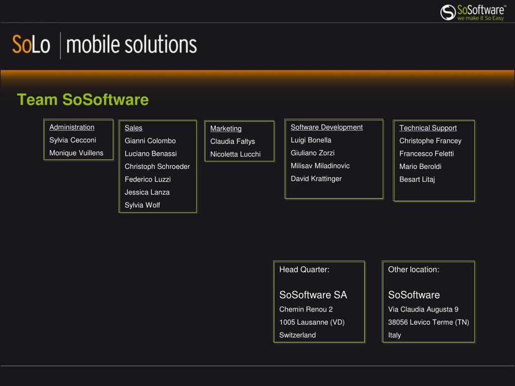This screenshot has height=386, width=515.
Task: Select the name Monique Vuillens
Action: pyautogui.click(x=76, y=153)
